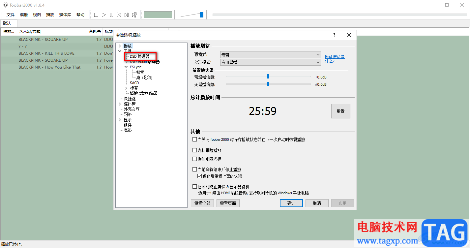
Task: Expand the 媒体库 tree node arrow
Action: click(x=120, y=104)
